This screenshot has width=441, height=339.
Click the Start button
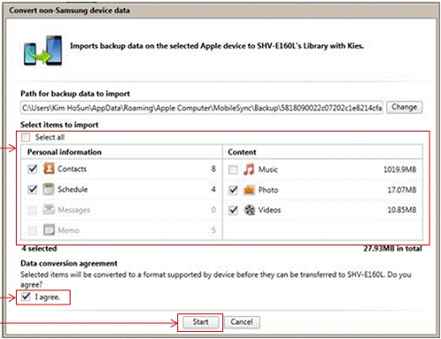pos(200,322)
